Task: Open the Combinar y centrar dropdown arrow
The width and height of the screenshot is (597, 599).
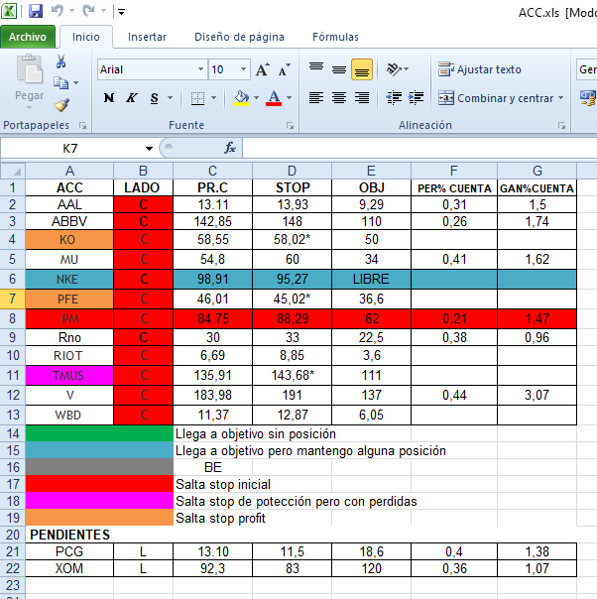Action: 561,98
